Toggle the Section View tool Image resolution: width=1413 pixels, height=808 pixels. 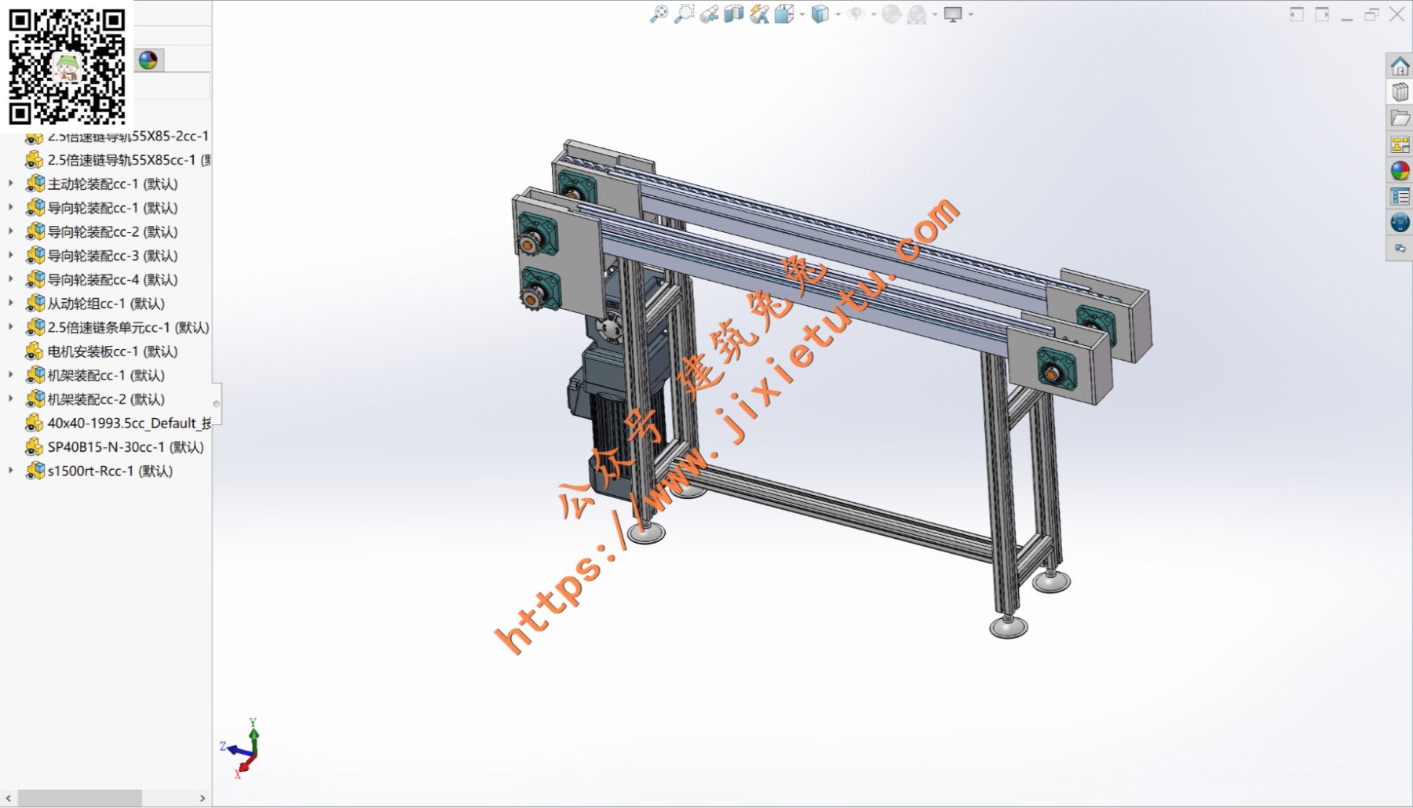[x=734, y=14]
